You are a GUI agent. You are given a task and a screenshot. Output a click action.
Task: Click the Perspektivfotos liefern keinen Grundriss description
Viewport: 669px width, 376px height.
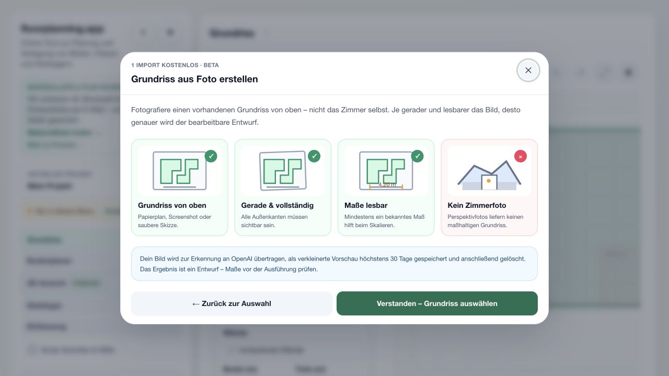click(486, 221)
